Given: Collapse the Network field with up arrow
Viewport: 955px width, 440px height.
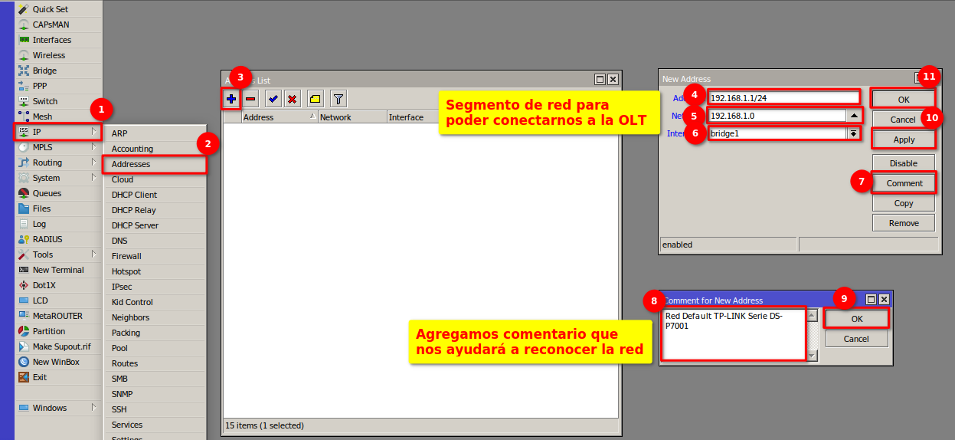Looking at the screenshot, I should click(853, 116).
